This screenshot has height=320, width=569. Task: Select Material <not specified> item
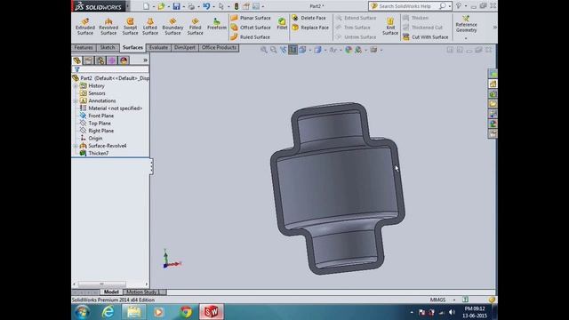(x=111, y=108)
